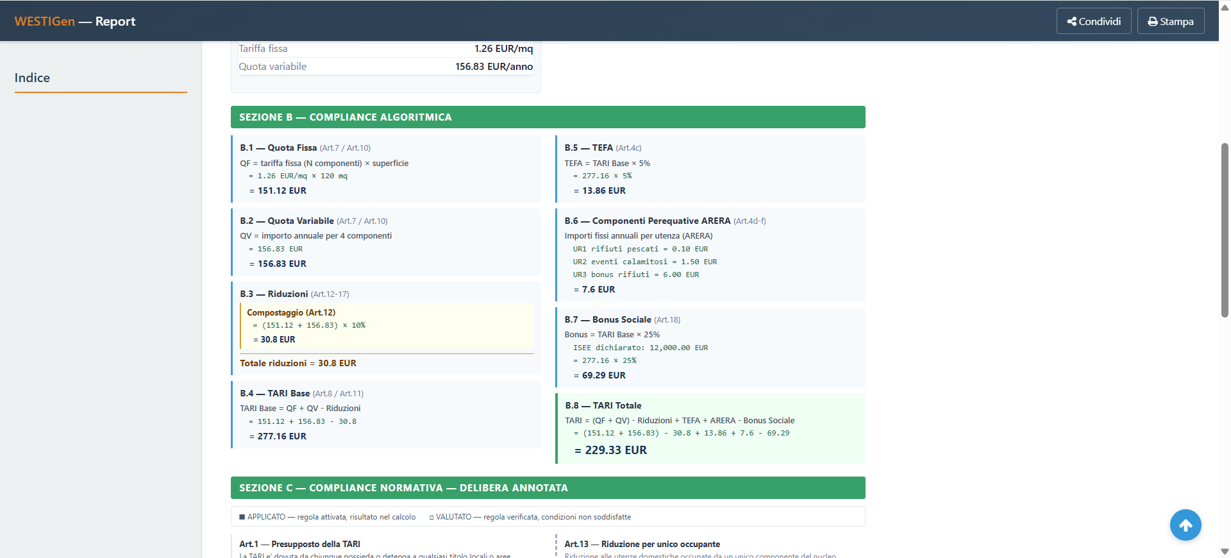
Task: Click the 151.12 EUR Quota Fissa result
Action: [281, 190]
